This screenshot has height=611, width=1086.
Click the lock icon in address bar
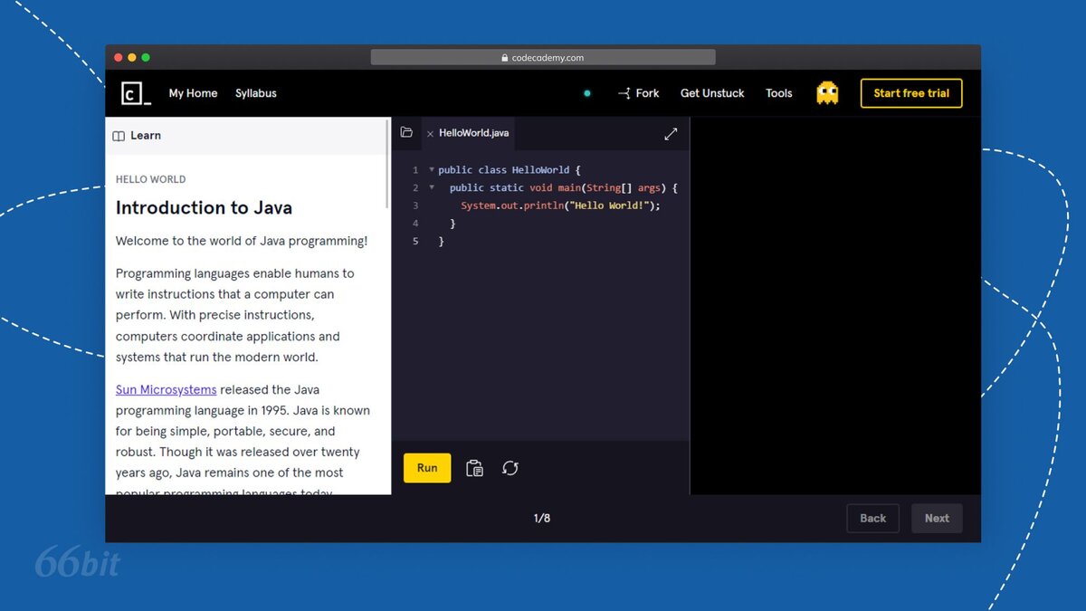pyautogui.click(x=505, y=58)
